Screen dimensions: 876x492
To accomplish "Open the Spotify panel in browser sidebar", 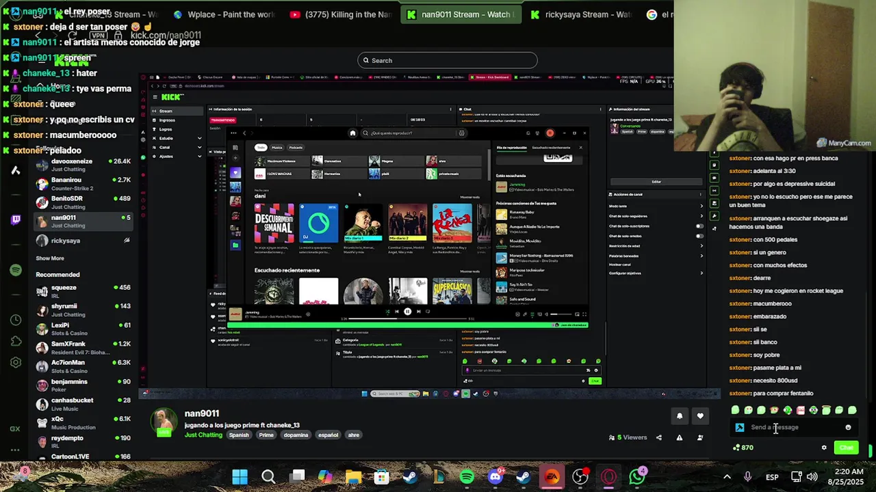I will click(x=16, y=271).
